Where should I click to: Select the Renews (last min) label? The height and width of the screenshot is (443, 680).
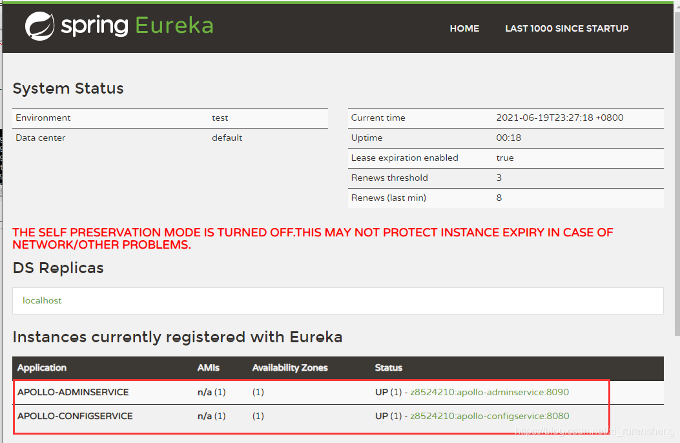389,198
